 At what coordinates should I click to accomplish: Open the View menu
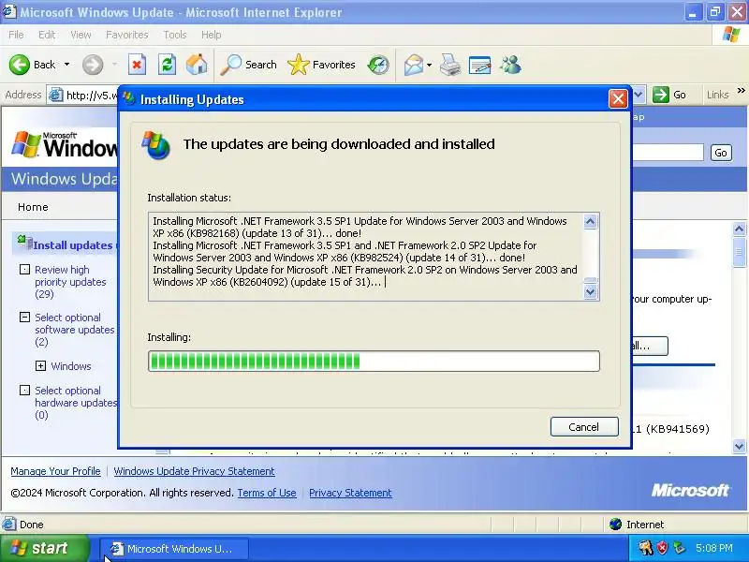pos(81,35)
